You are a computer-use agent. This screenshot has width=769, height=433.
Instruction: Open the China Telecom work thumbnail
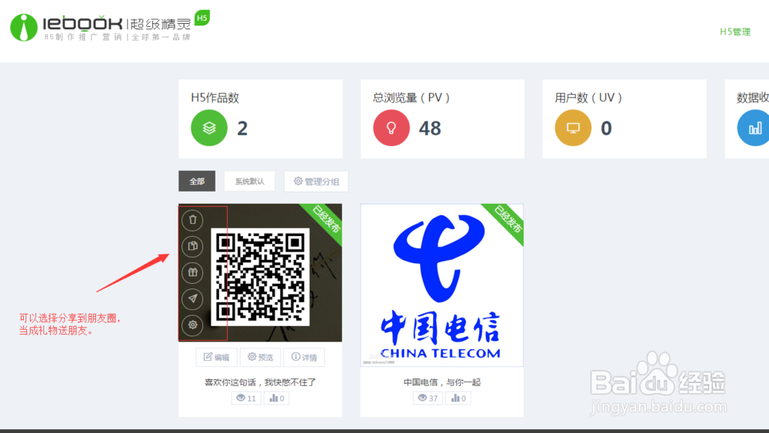(442, 285)
